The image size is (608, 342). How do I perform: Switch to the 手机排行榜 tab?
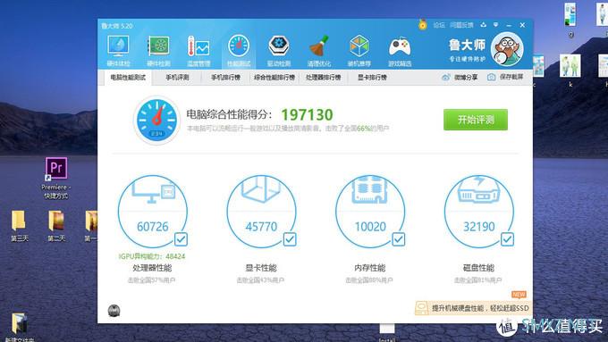225,78
